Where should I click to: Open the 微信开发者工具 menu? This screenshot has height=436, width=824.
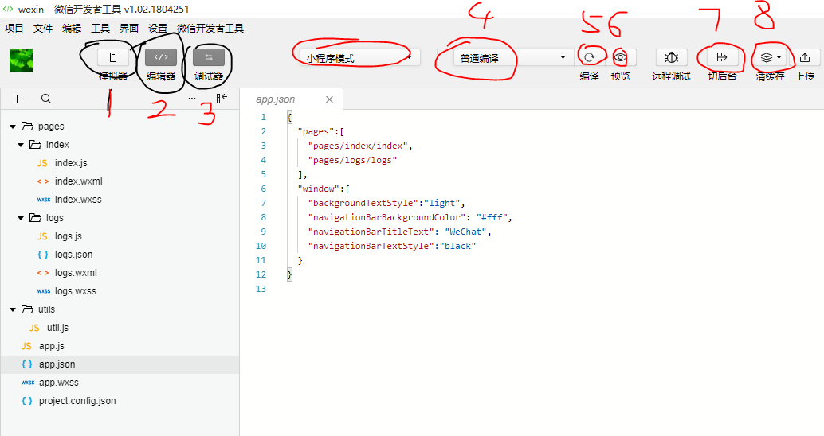click(x=210, y=29)
